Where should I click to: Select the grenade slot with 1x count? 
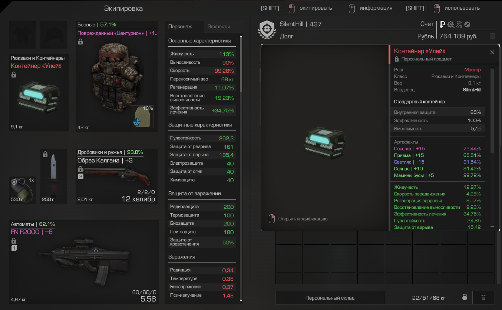pyautogui.click(x=22, y=190)
